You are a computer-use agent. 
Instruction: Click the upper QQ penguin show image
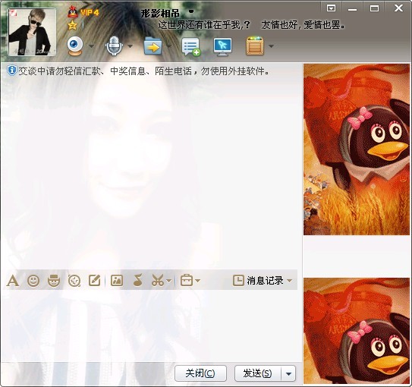coord(357,149)
